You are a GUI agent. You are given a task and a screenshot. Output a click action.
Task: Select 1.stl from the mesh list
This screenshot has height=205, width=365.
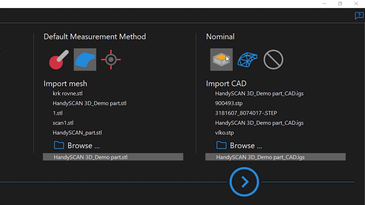pyautogui.click(x=58, y=113)
